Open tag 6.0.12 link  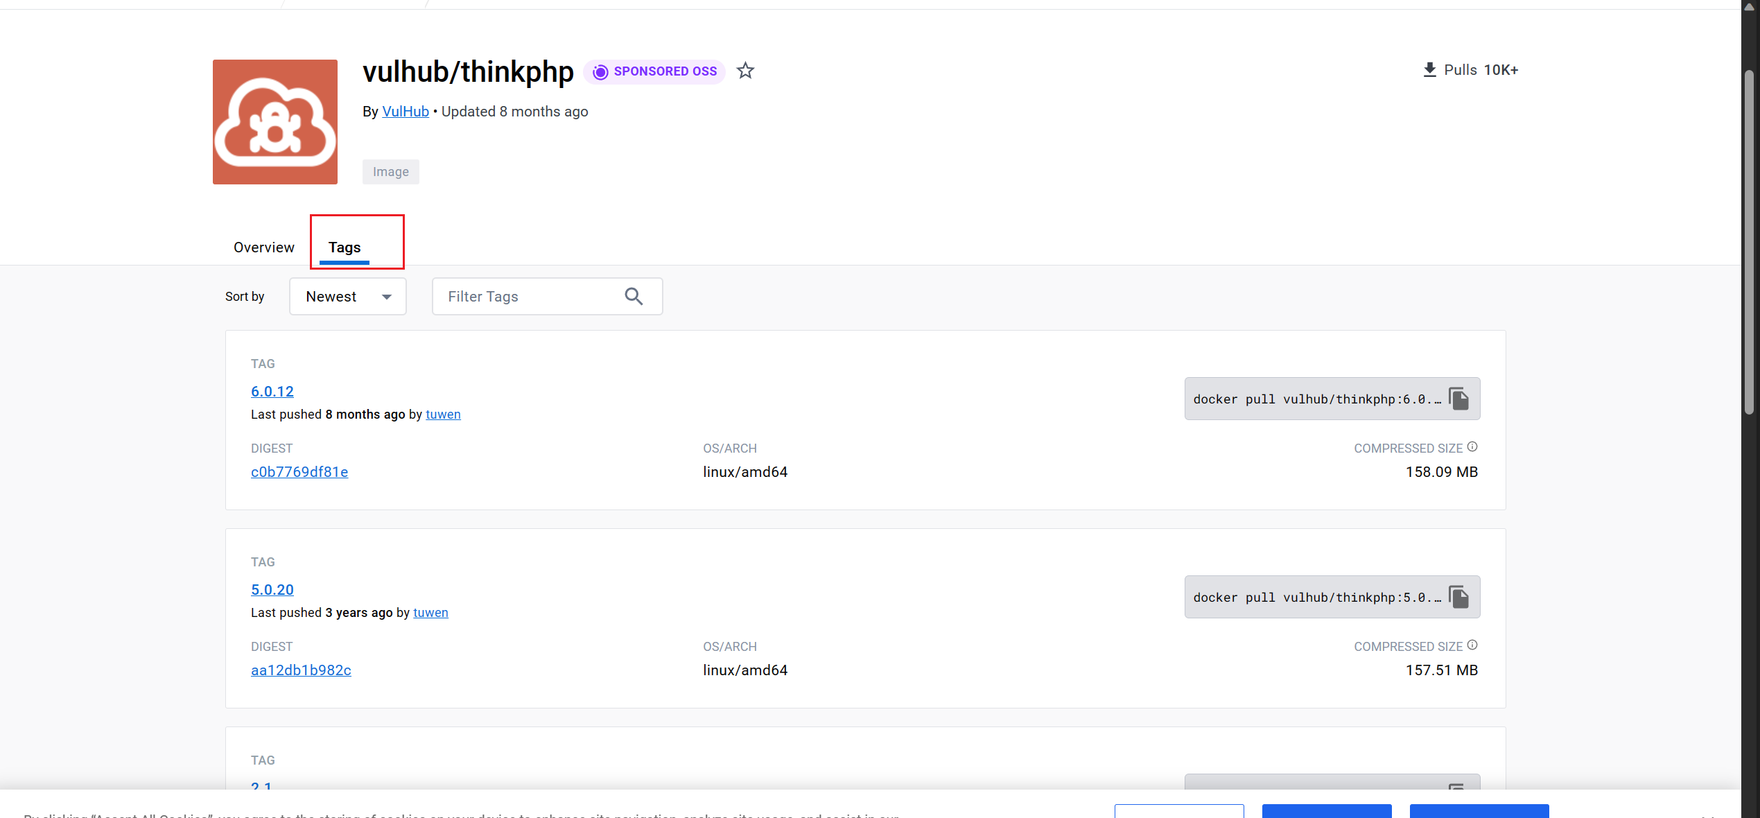(272, 392)
